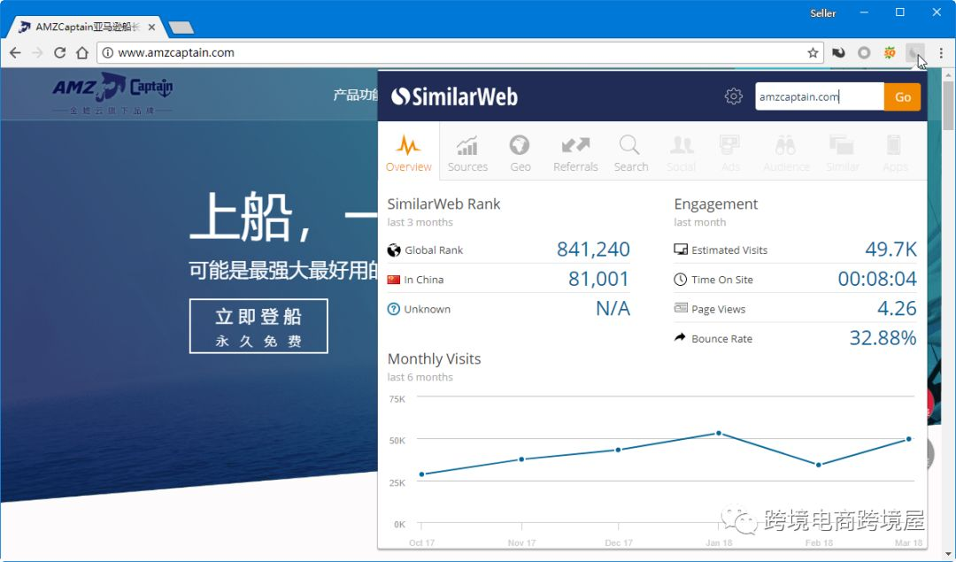
Task: Click the grey circle extension icon
Action: (864, 53)
